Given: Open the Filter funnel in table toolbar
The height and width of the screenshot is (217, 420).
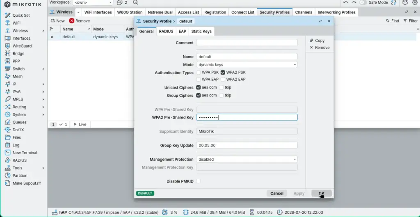Looking at the screenshot, I should click(x=410, y=21).
